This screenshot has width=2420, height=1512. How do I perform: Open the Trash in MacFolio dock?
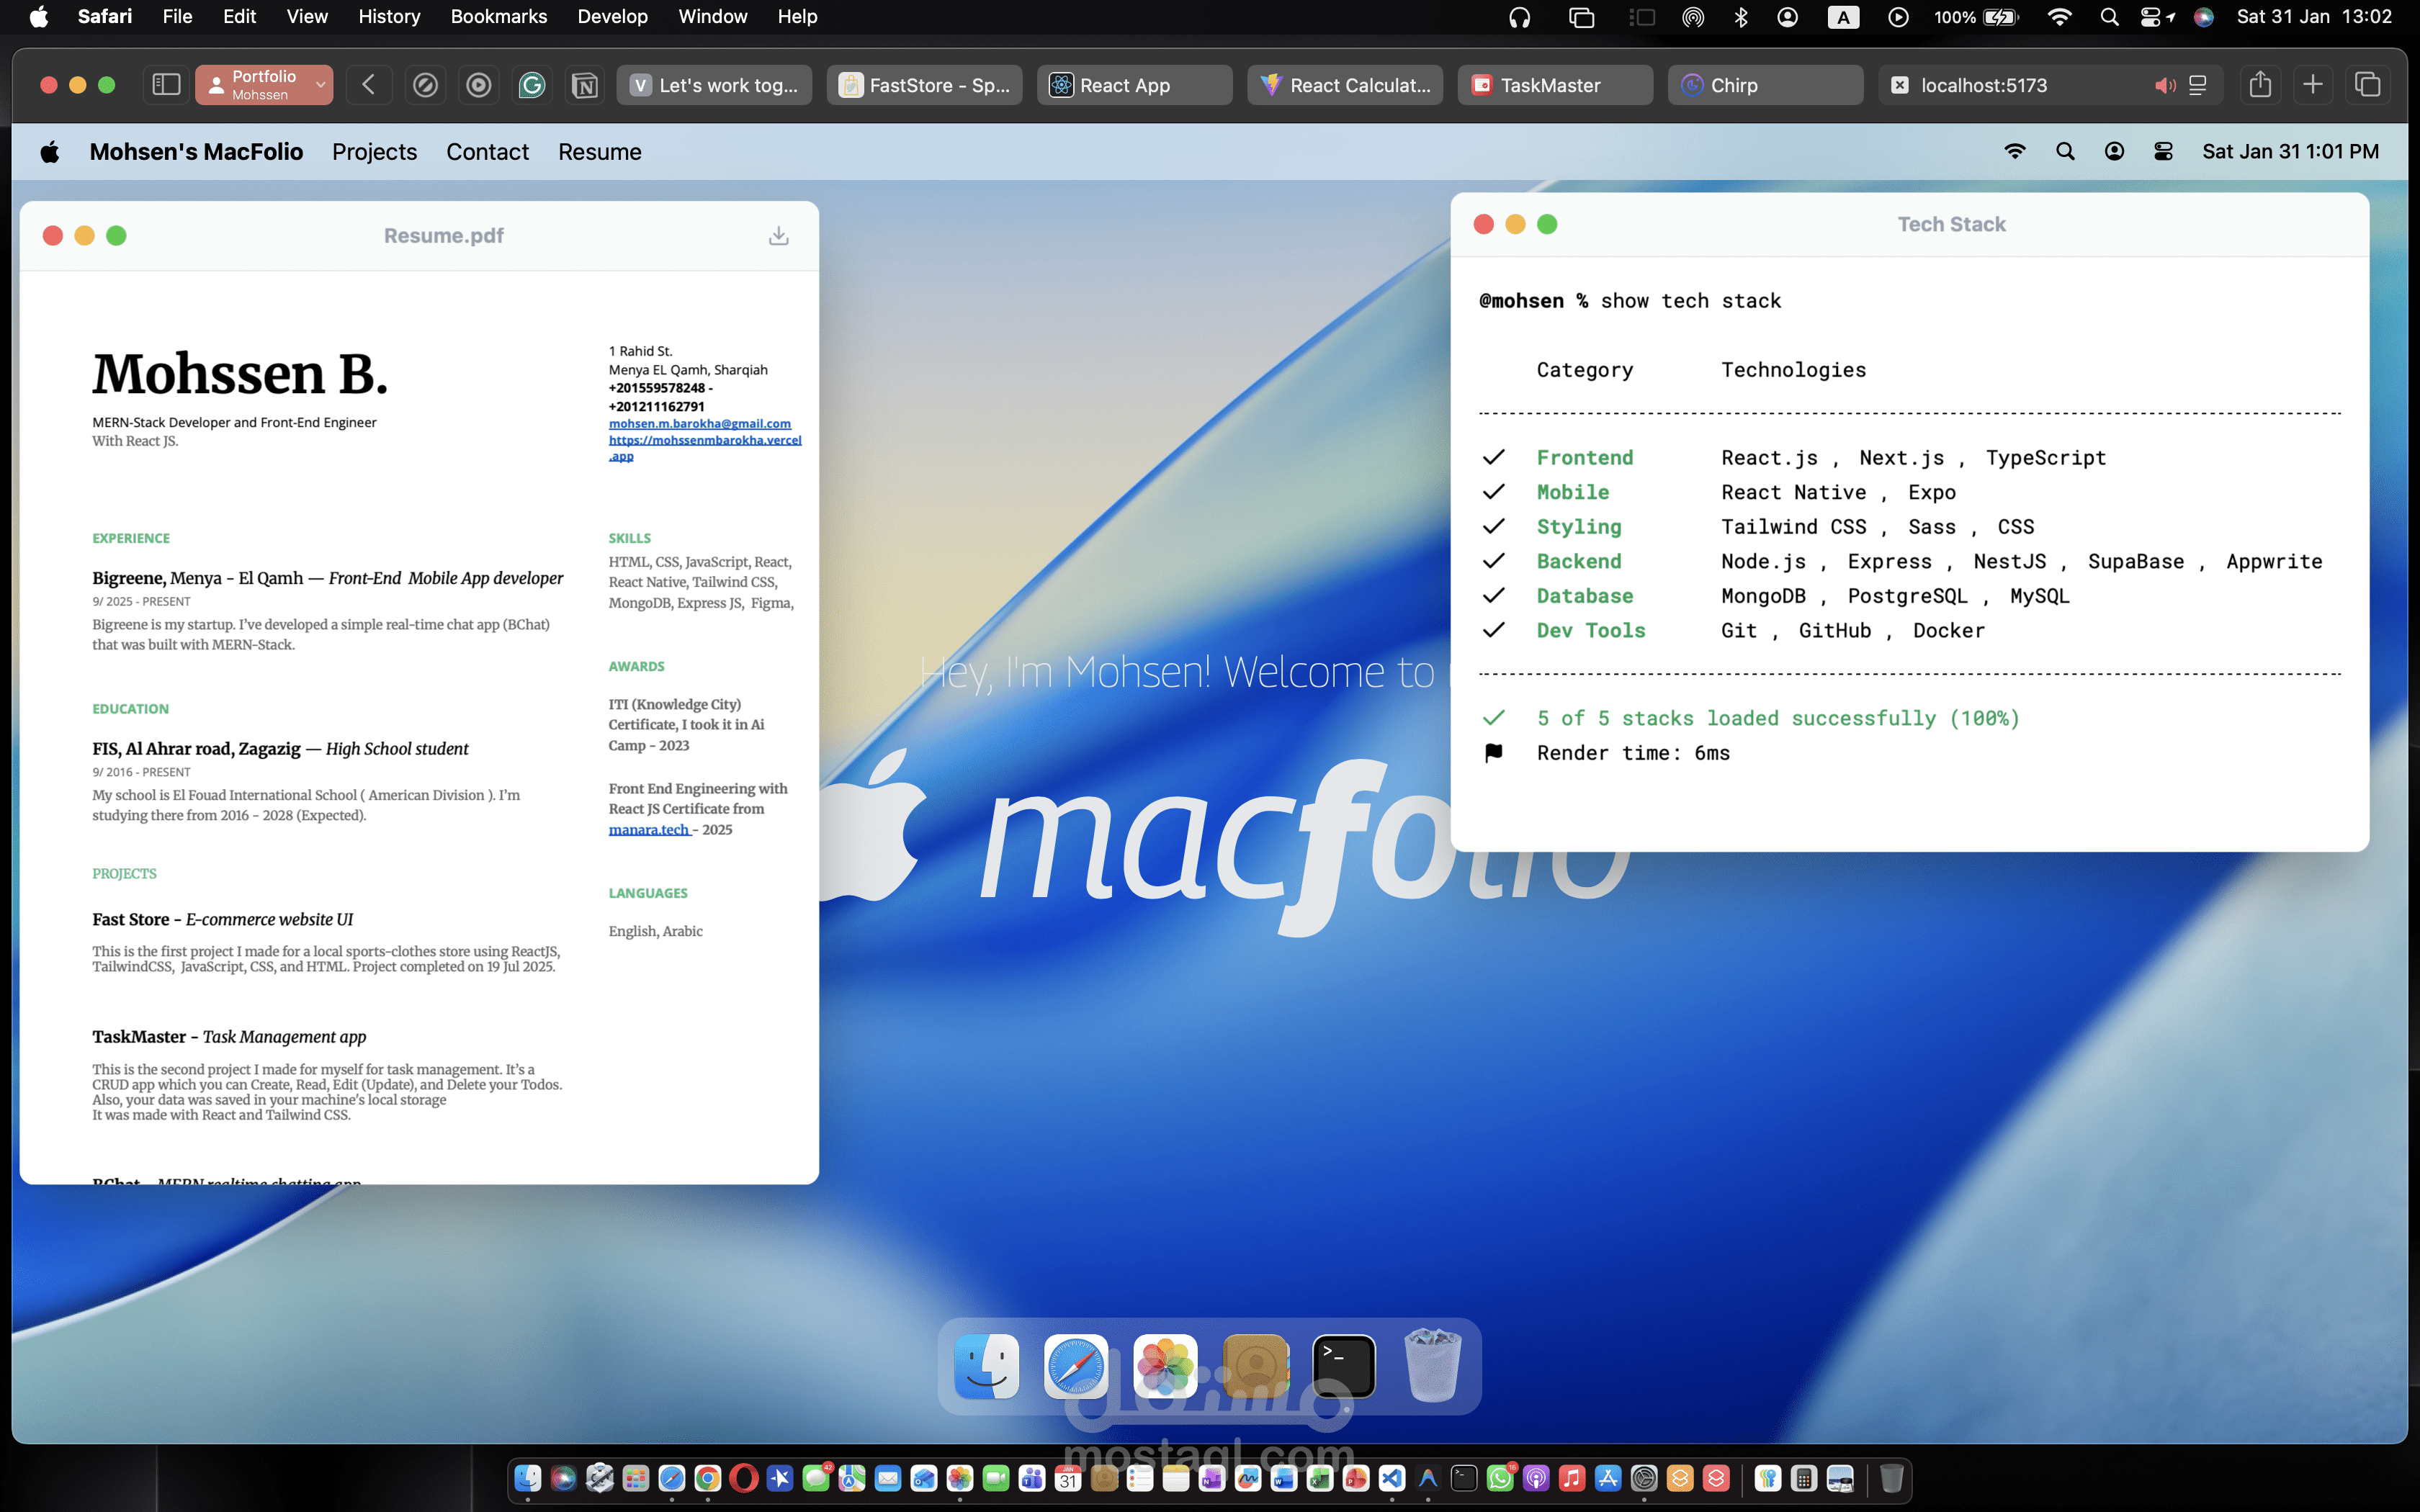click(x=1432, y=1366)
